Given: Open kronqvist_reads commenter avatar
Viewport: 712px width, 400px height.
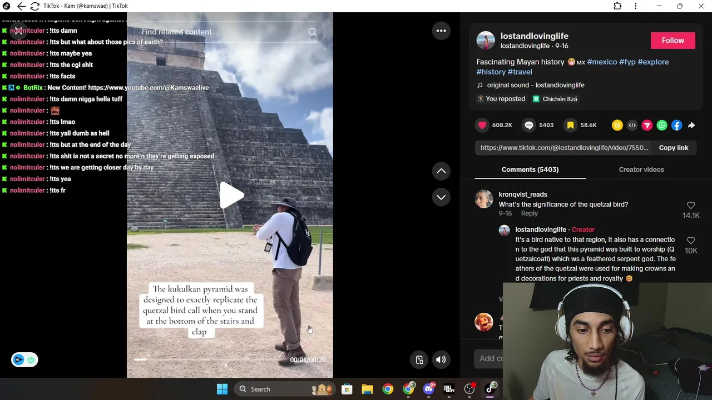Looking at the screenshot, I should click(484, 199).
